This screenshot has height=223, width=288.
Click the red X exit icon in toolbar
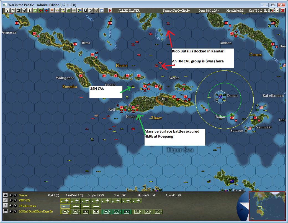tap(283, 11)
